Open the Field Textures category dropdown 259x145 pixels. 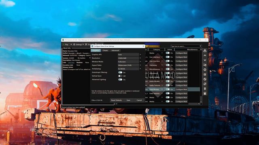click(x=156, y=93)
